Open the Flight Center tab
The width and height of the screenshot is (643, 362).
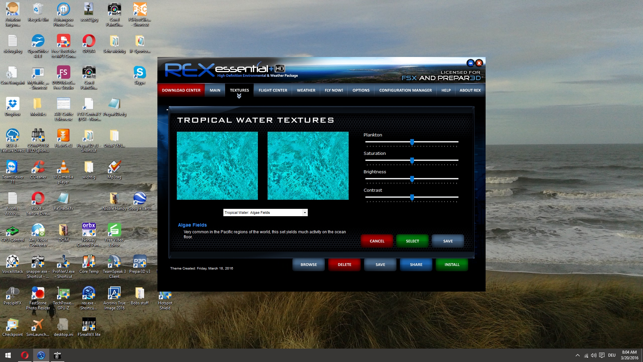273,90
